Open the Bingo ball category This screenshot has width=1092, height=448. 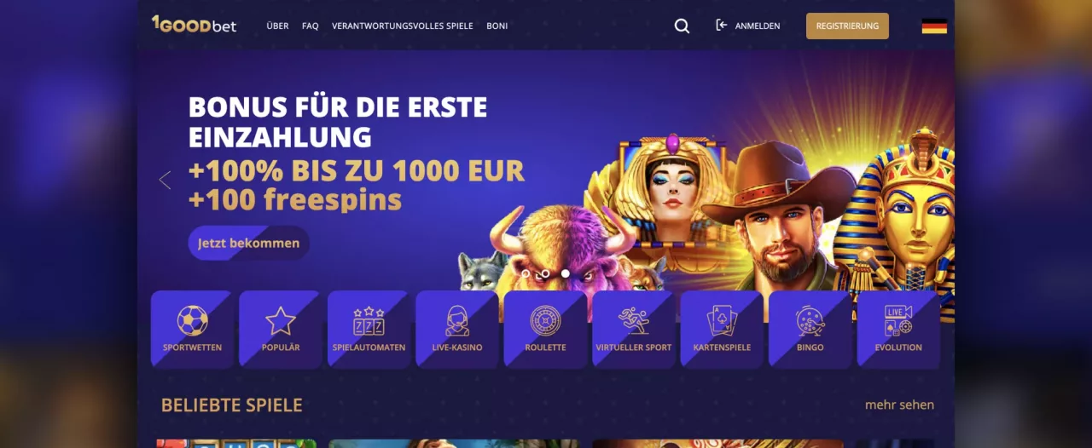tap(810, 330)
